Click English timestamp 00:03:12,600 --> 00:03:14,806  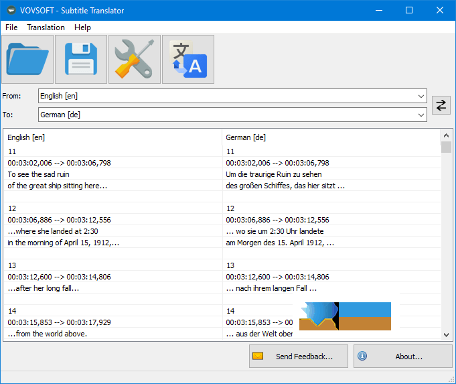click(x=60, y=277)
